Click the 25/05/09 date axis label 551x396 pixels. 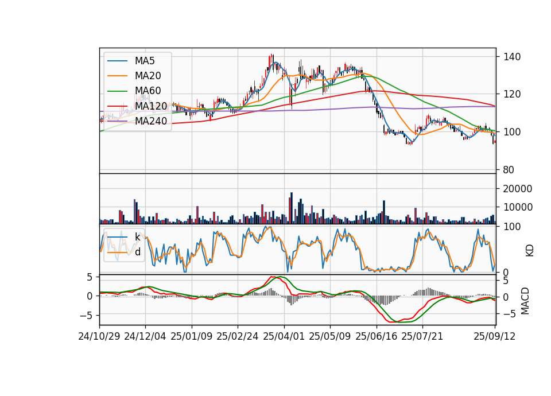pyautogui.click(x=330, y=336)
